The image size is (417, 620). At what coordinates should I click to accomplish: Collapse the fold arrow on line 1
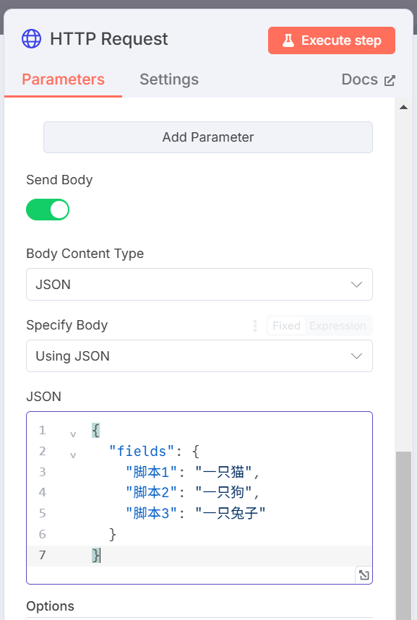coord(73,434)
